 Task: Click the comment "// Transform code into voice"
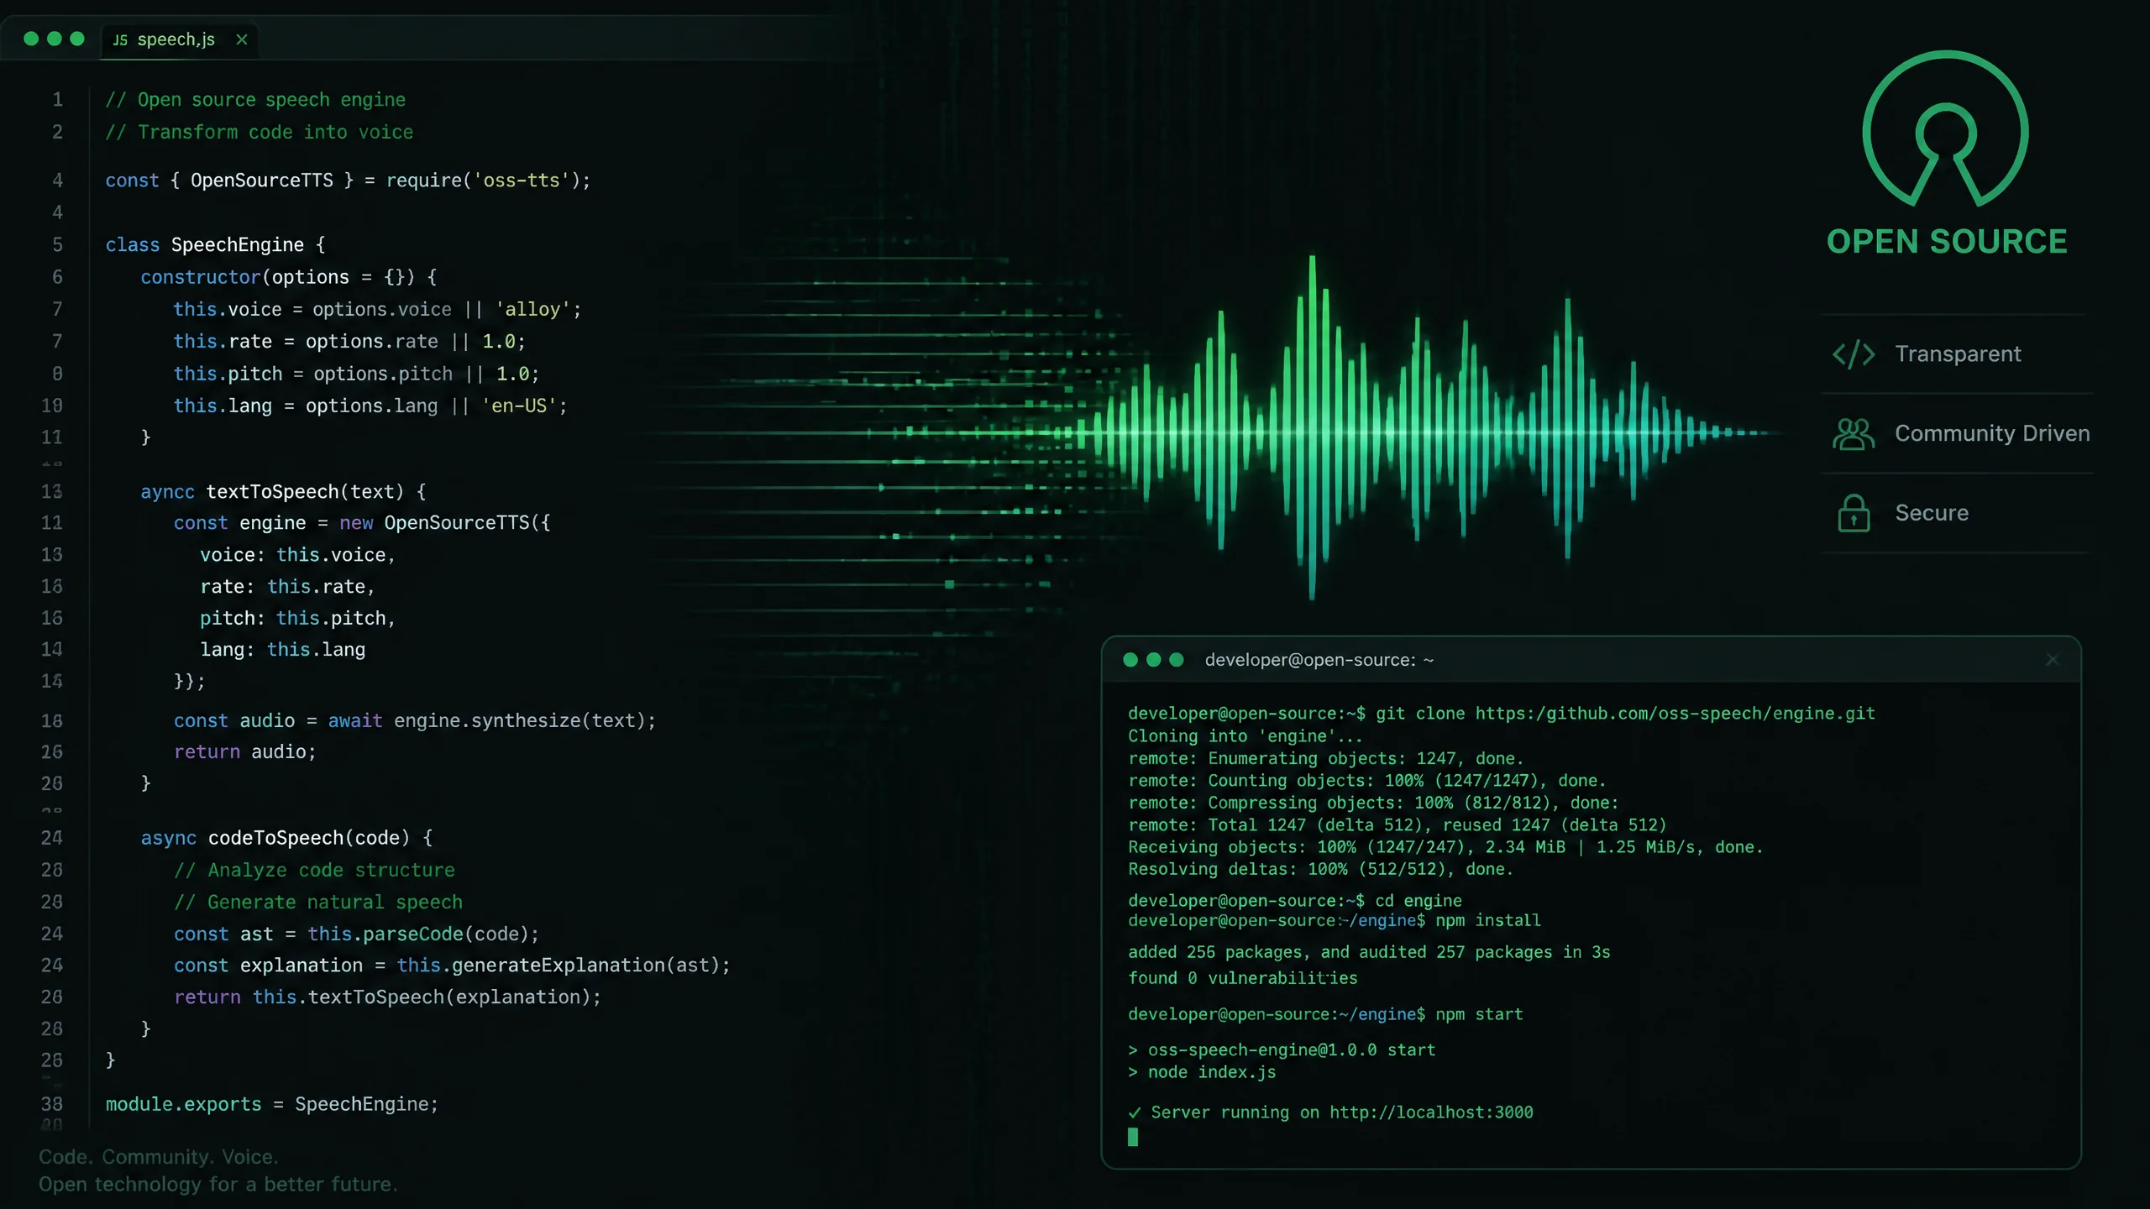click(259, 133)
